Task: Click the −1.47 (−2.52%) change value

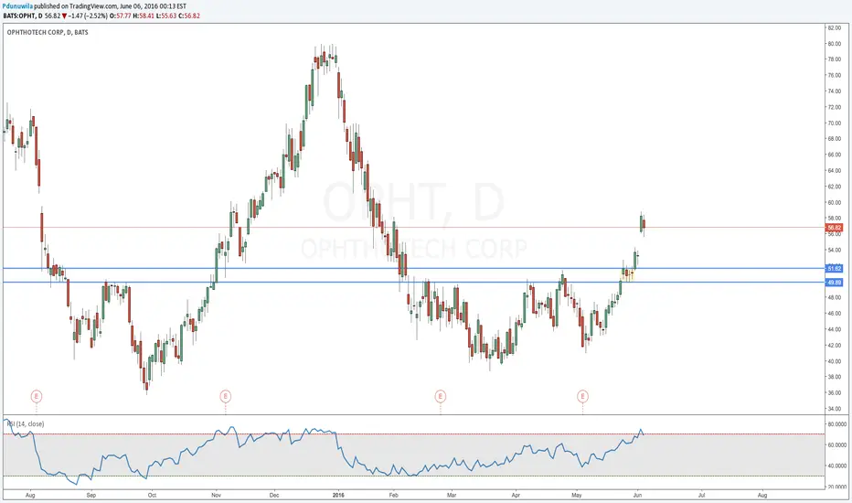Action: (x=88, y=16)
